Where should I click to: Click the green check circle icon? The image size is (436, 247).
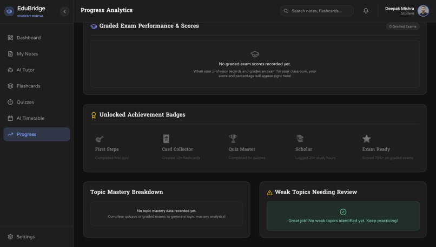(x=343, y=212)
